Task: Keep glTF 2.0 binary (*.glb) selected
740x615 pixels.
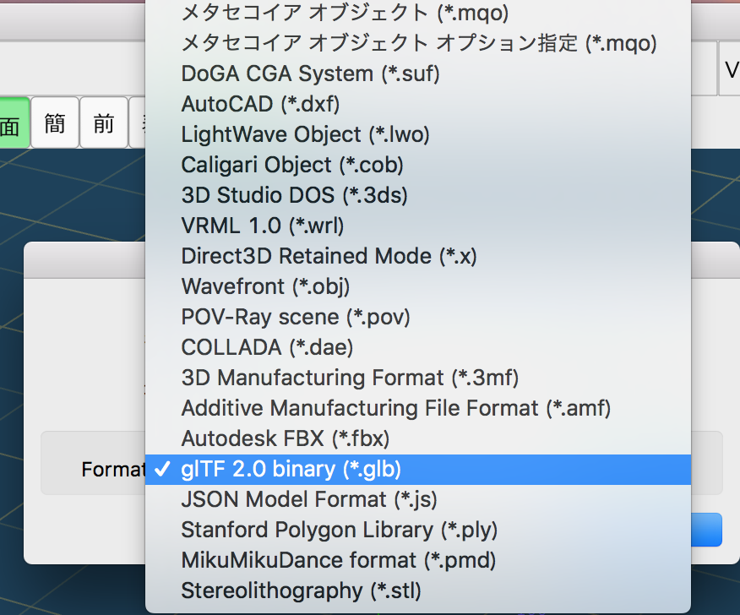Action: pyautogui.click(x=418, y=469)
